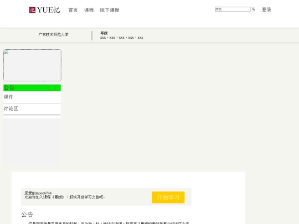The width and height of the screenshot is (299, 224).
Task: Select the 课件 sidebar tab
Action: click(x=32, y=97)
